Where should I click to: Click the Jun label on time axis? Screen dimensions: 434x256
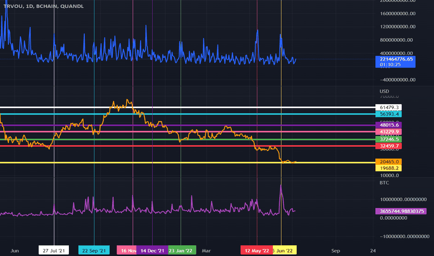[x=15, y=251]
